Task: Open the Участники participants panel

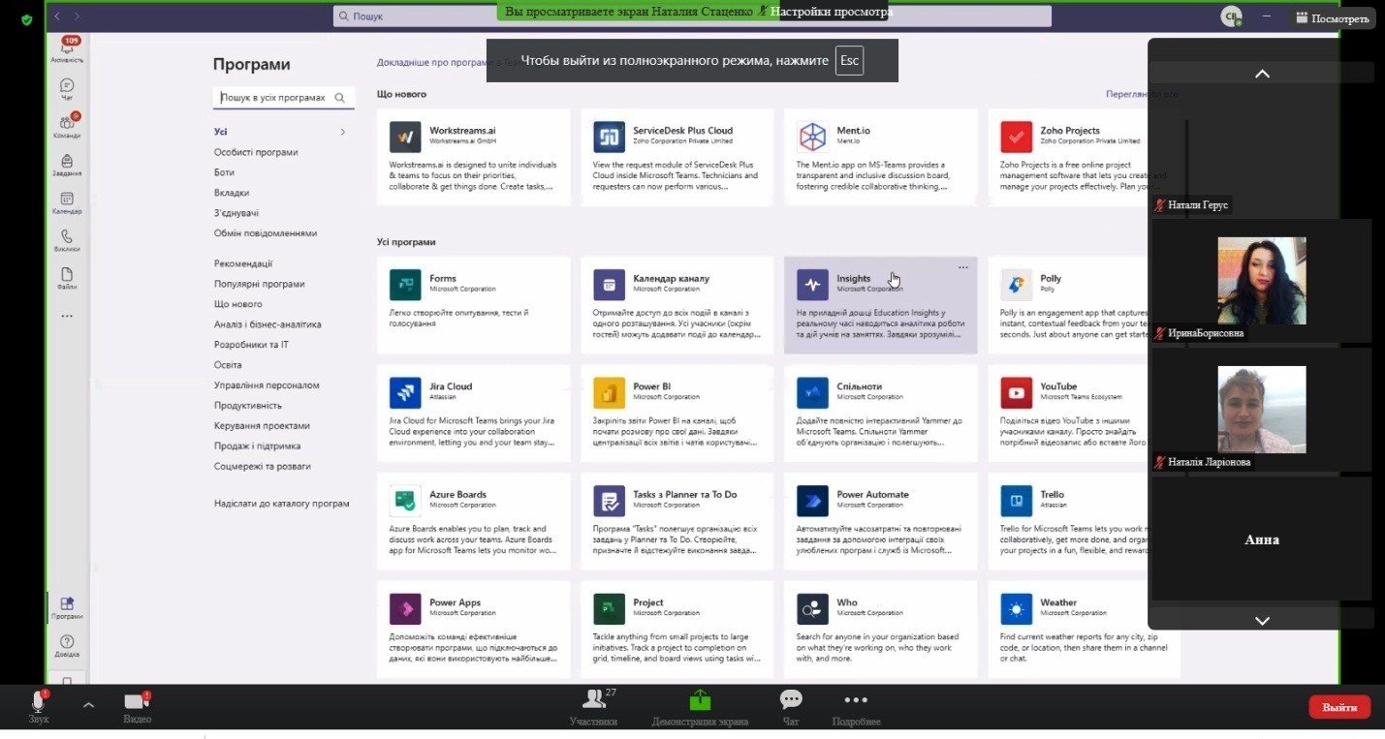Action: click(593, 707)
